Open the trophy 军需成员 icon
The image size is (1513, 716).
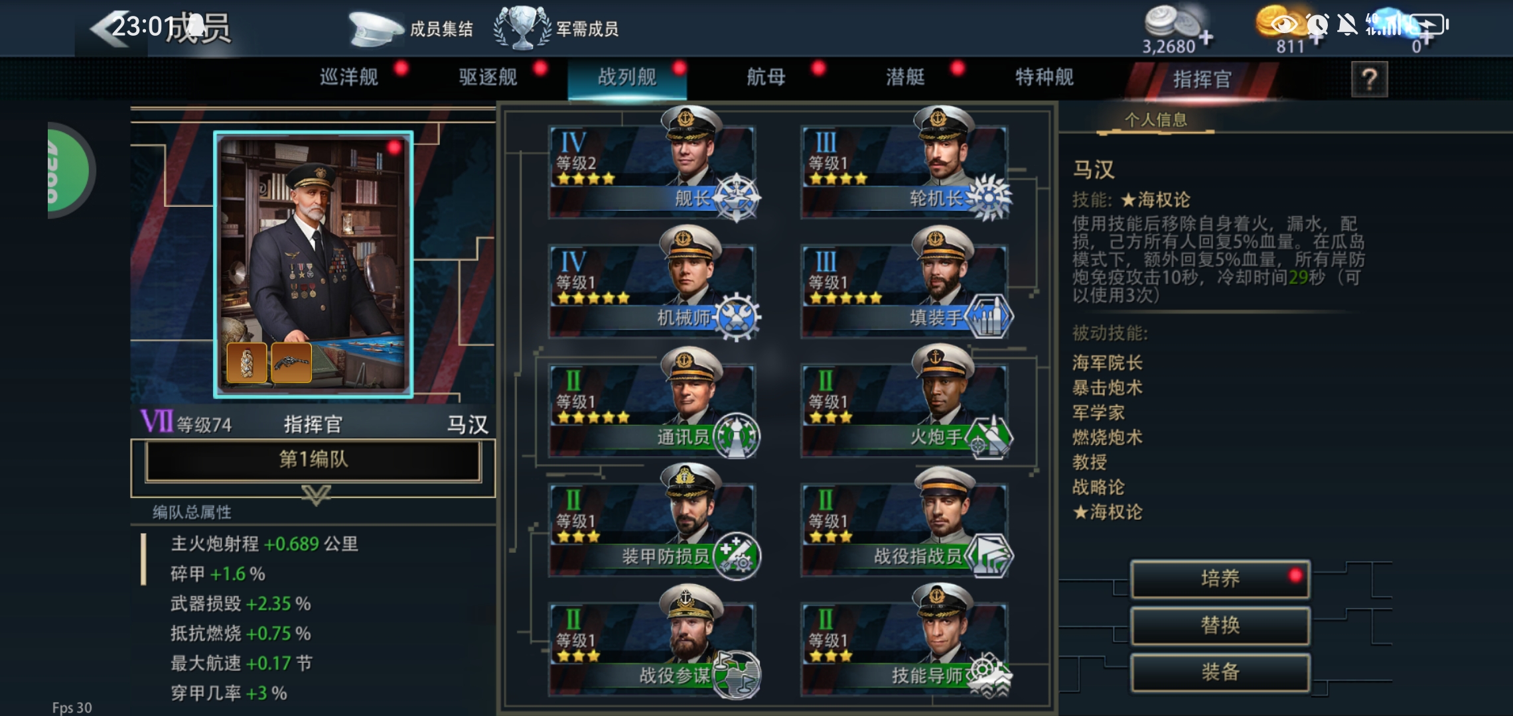click(523, 29)
